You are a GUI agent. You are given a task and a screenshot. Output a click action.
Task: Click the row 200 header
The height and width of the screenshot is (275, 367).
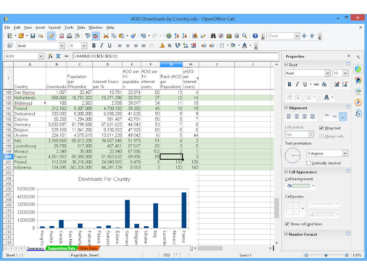click(8, 157)
